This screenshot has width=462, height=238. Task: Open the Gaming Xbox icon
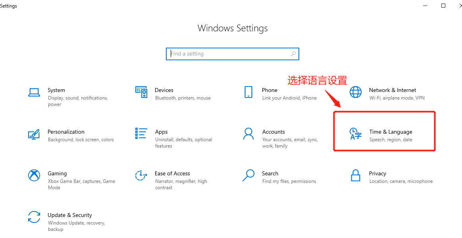[x=34, y=176]
